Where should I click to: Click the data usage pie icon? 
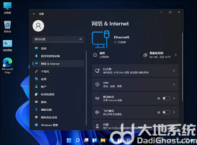tap(145, 55)
